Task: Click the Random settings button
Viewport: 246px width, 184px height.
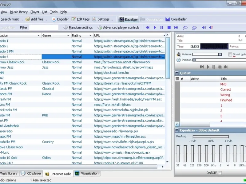Action: pos(78,28)
